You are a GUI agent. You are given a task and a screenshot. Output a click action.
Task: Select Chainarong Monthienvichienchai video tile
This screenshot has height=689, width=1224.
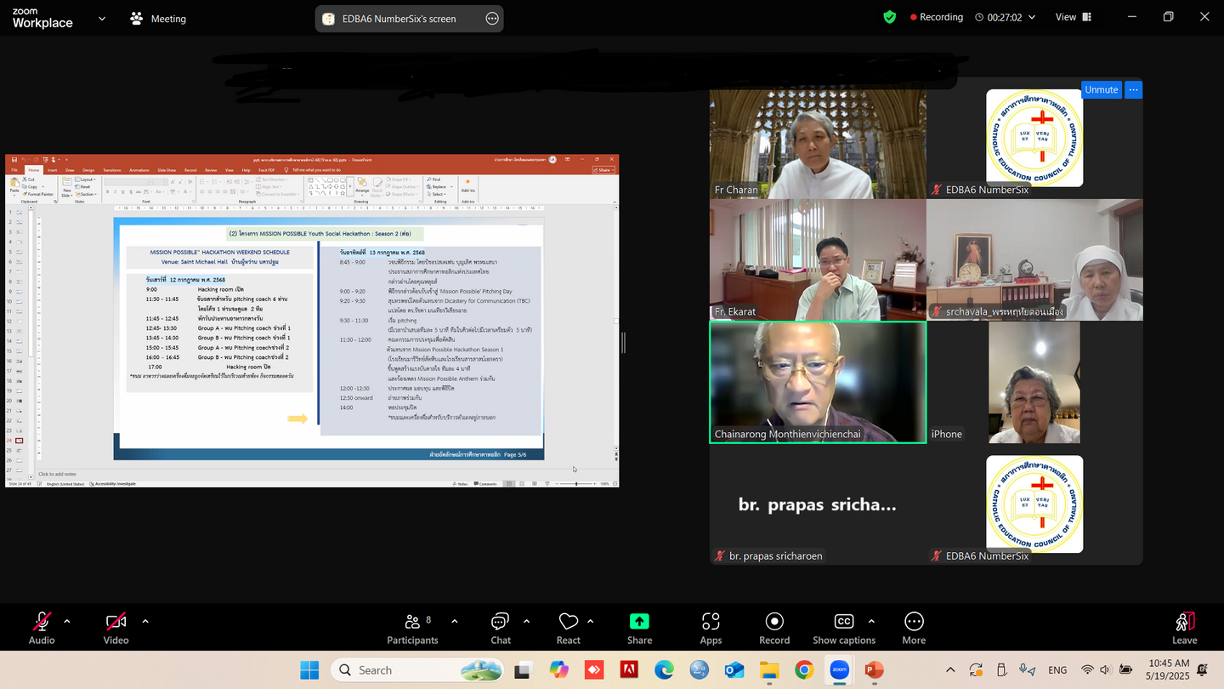(818, 382)
